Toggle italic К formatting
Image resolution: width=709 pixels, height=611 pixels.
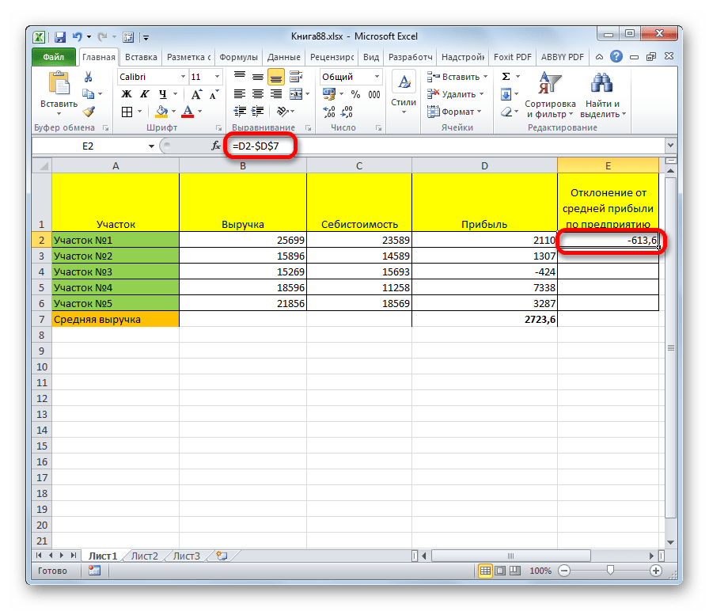point(142,94)
